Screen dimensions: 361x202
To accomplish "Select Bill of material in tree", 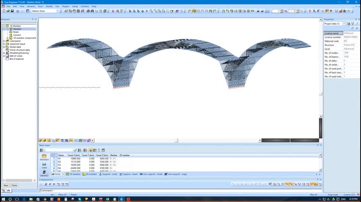I will (16, 59).
